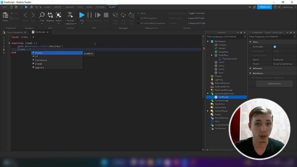Choose 'items' autocomplete suggestion
The width and height of the screenshot is (297, 167).
[57, 53]
